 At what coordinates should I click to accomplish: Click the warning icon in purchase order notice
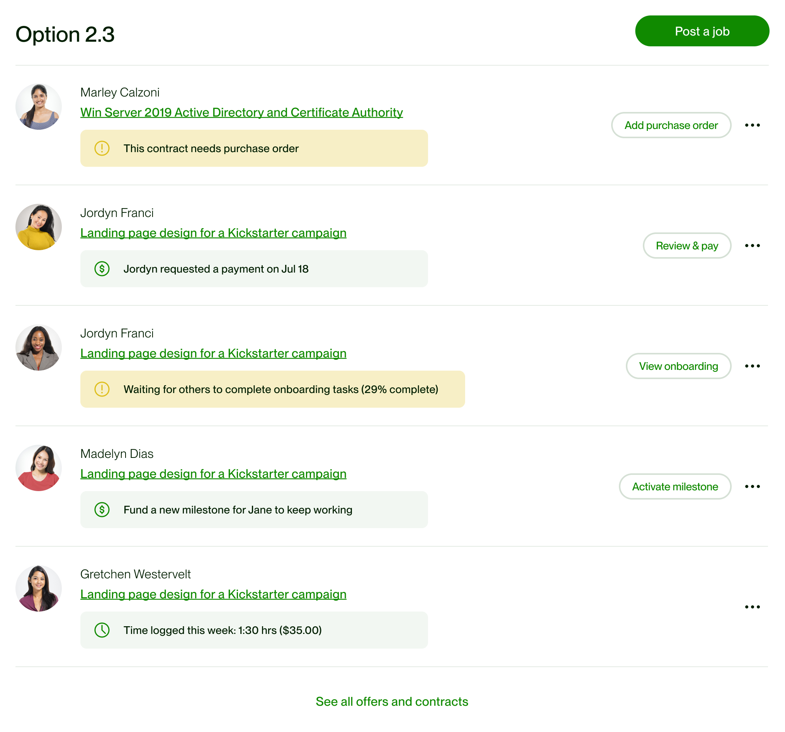coord(102,148)
